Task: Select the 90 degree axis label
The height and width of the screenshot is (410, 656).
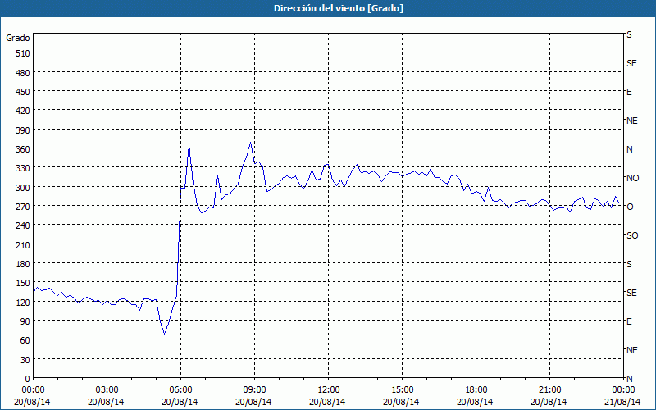Action: 25,321
